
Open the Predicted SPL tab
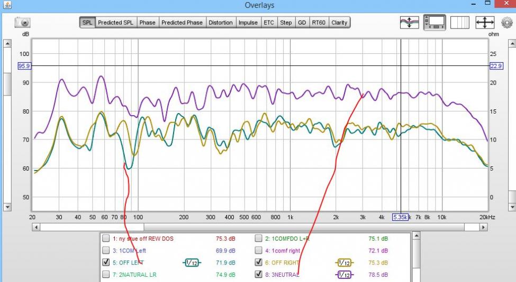115,23
